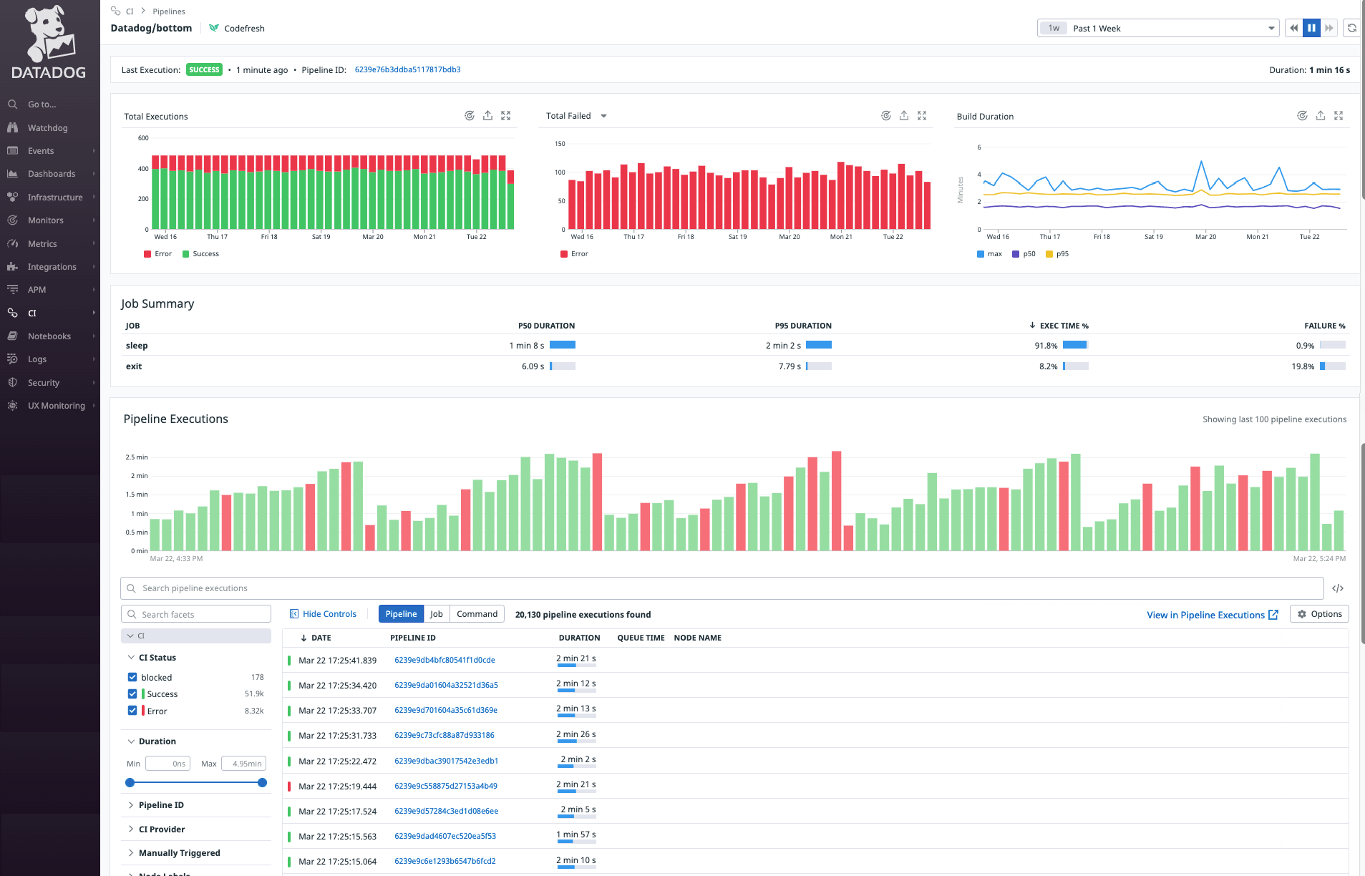Refresh the page data with the reload icon

click(x=1352, y=27)
